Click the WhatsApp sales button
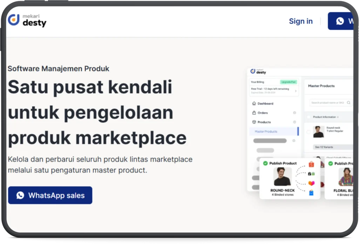The height and width of the screenshot is (245, 359). (x=50, y=195)
